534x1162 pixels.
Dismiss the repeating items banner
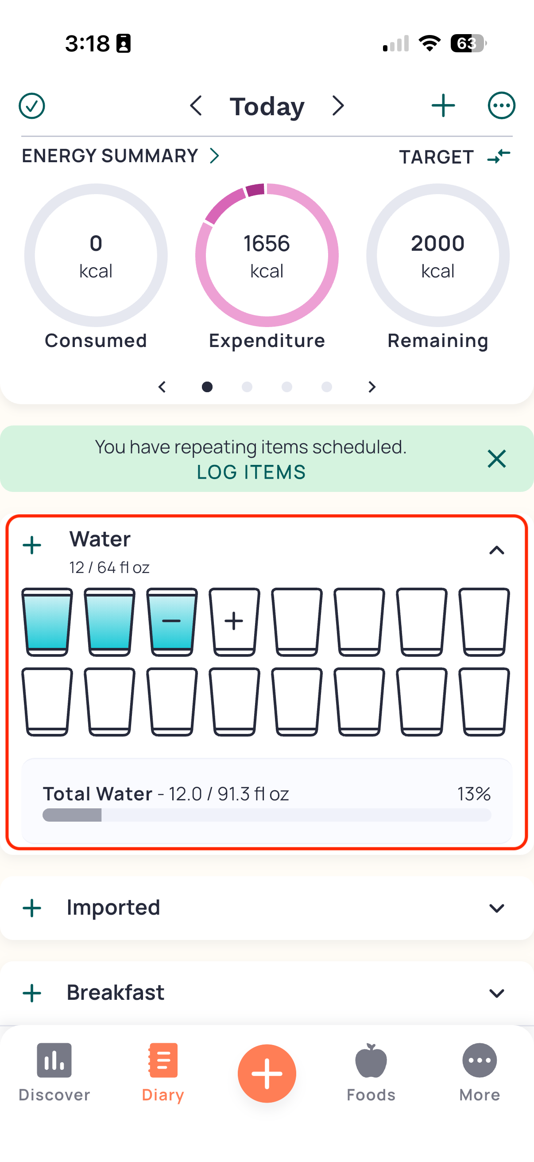point(497,459)
